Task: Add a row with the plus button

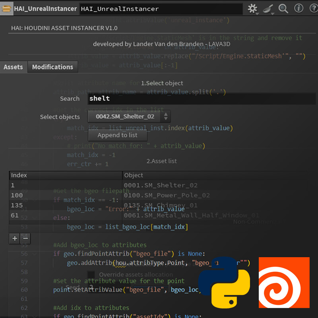Action: pyautogui.click(x=15, y=238)
